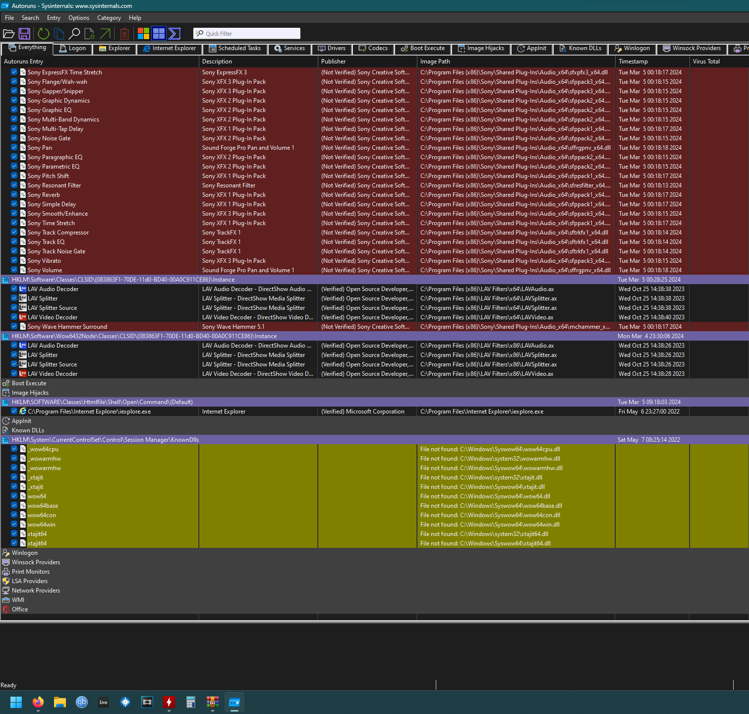Expand the Winlogon category row
The height and width of the screenshot is (714, 749).
tap(25, 553)
